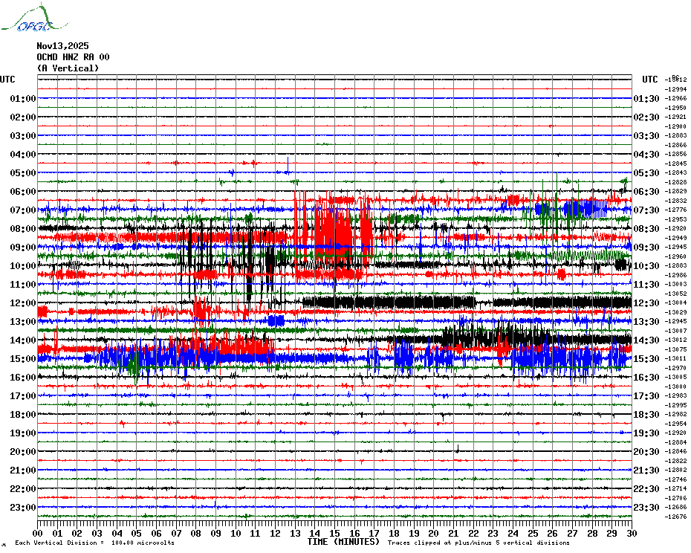691x553 pixels.
Task: Click the Each Vertical Division scale note
Action: pyautogui.click(x=94, y=543)
